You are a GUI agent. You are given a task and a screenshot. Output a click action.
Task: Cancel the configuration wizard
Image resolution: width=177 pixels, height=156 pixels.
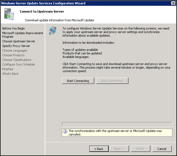click(162, 149)
